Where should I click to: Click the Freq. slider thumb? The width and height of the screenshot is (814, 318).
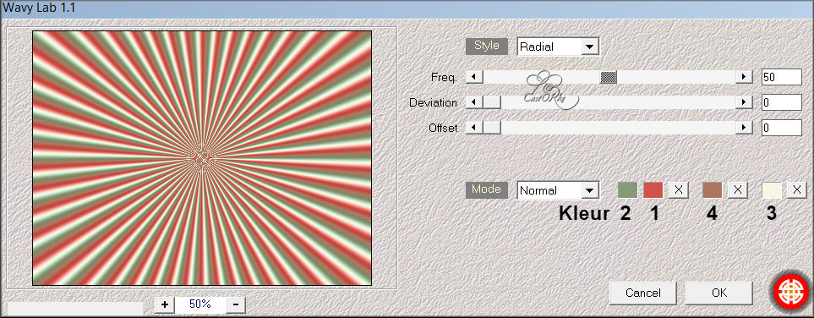609,77
